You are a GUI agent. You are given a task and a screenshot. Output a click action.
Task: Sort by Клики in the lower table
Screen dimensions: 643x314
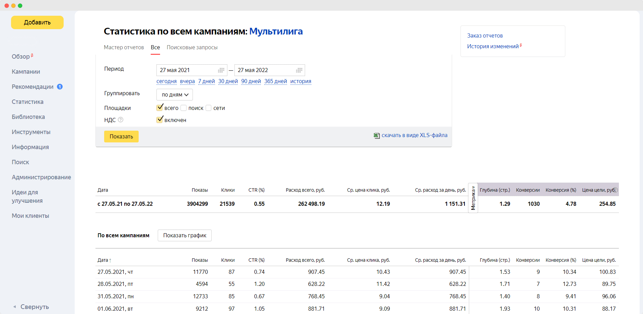click(x=228, y=260)
